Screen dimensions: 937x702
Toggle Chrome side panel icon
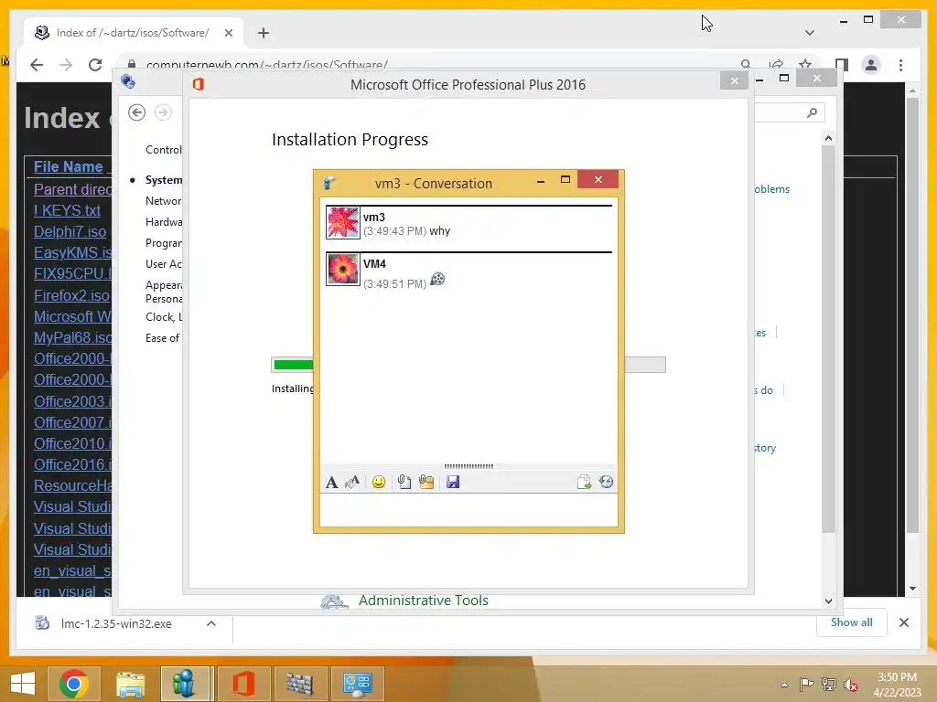coord(842,65)
